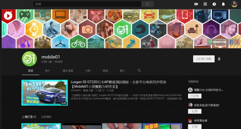This screenshot has height=129, width=241.
Task: Click the mobile01 channel avatar logo
Action: tap(29, 59)
